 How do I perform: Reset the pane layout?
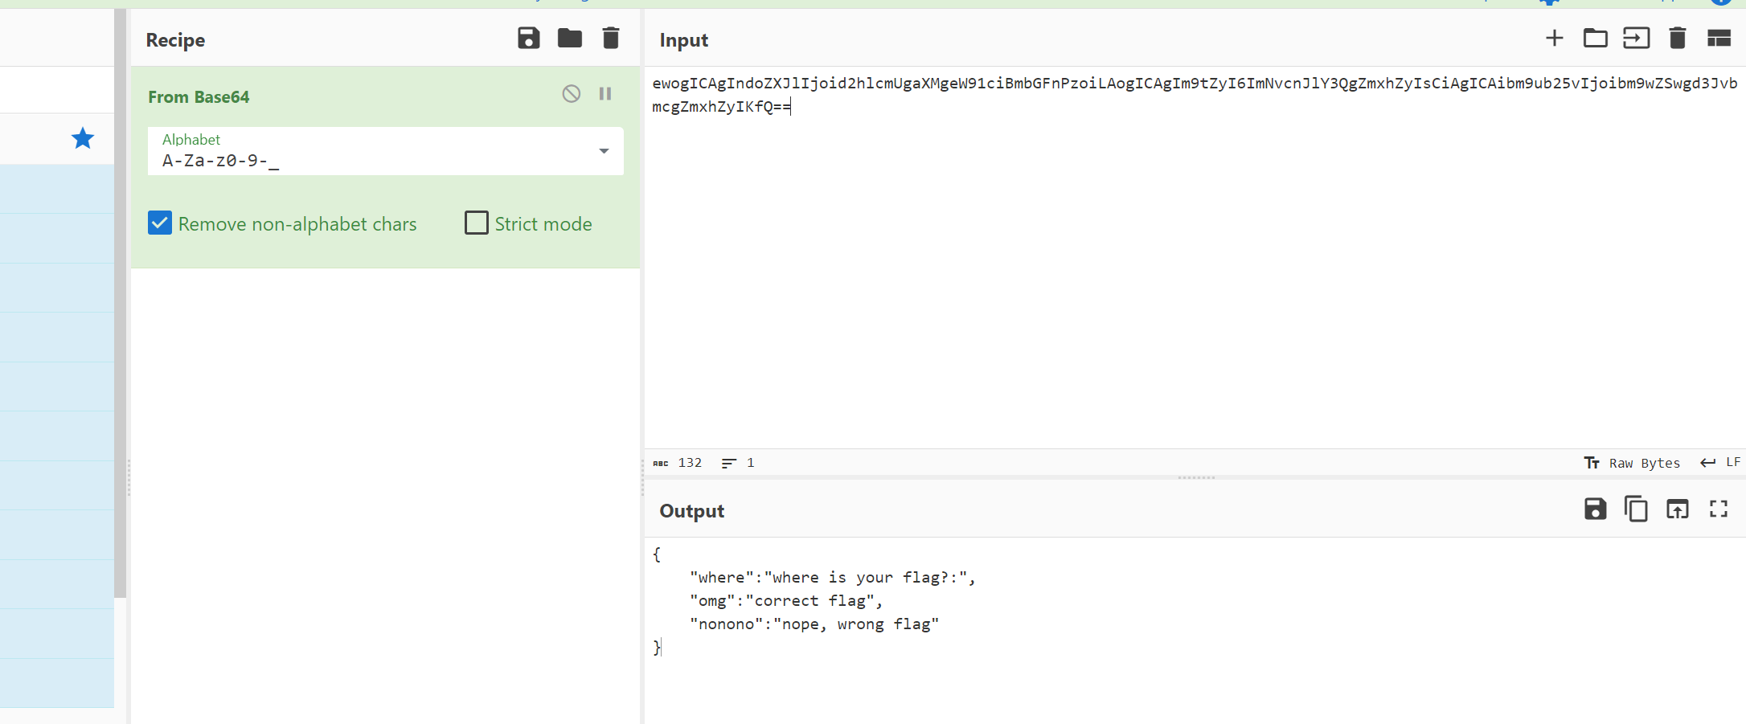1719,38
